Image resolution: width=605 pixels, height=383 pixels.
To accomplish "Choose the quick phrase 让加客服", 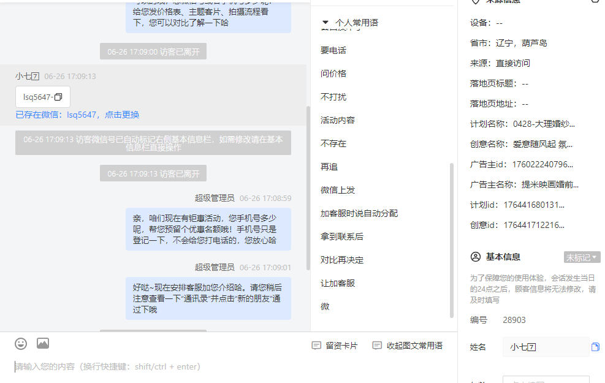I will (x=338, y=283).
